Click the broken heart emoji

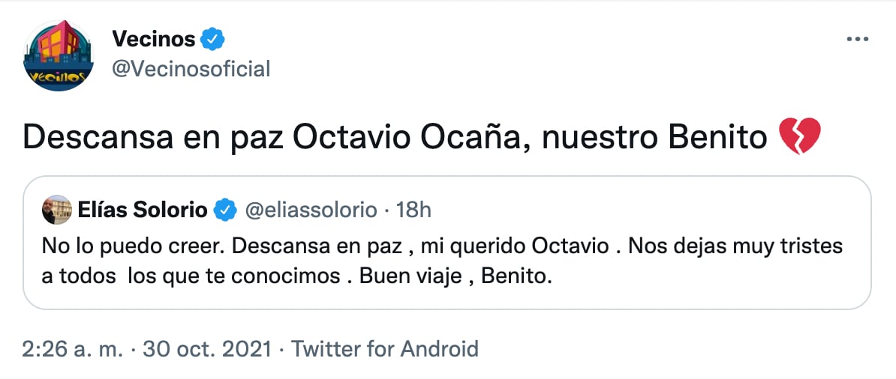[x=800, y=139]
